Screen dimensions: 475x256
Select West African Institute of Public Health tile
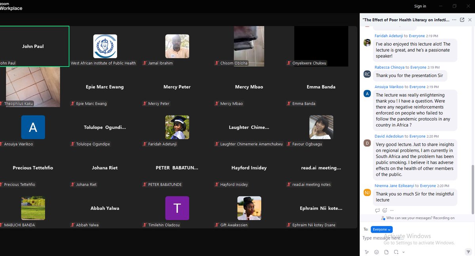coord(105,46)
